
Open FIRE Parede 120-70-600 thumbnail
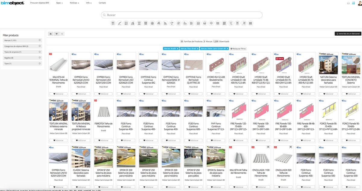238,111
